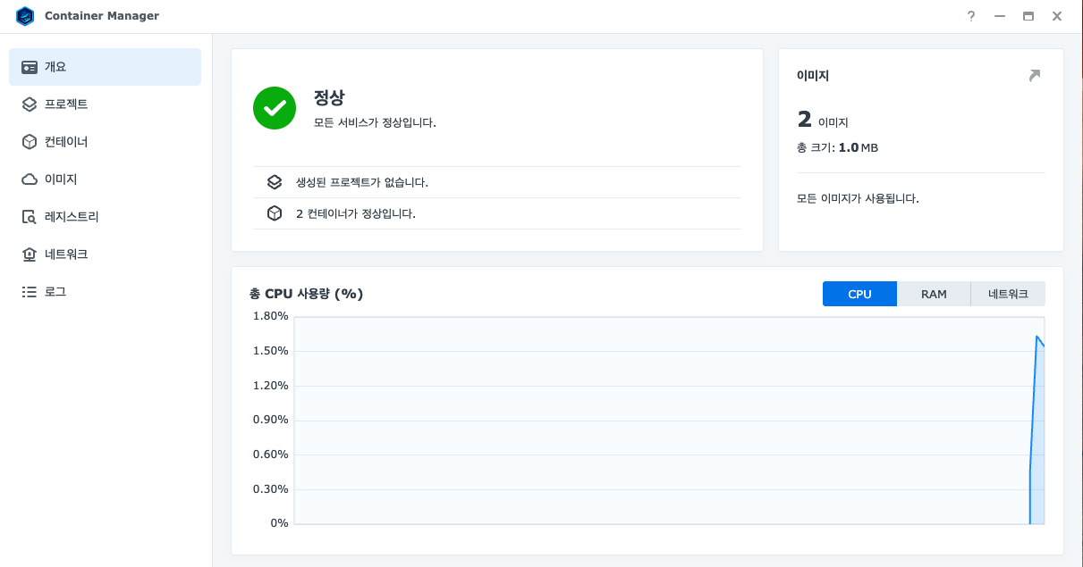
Task: Go to 프로젝트 section
Action: click(105, 104)
